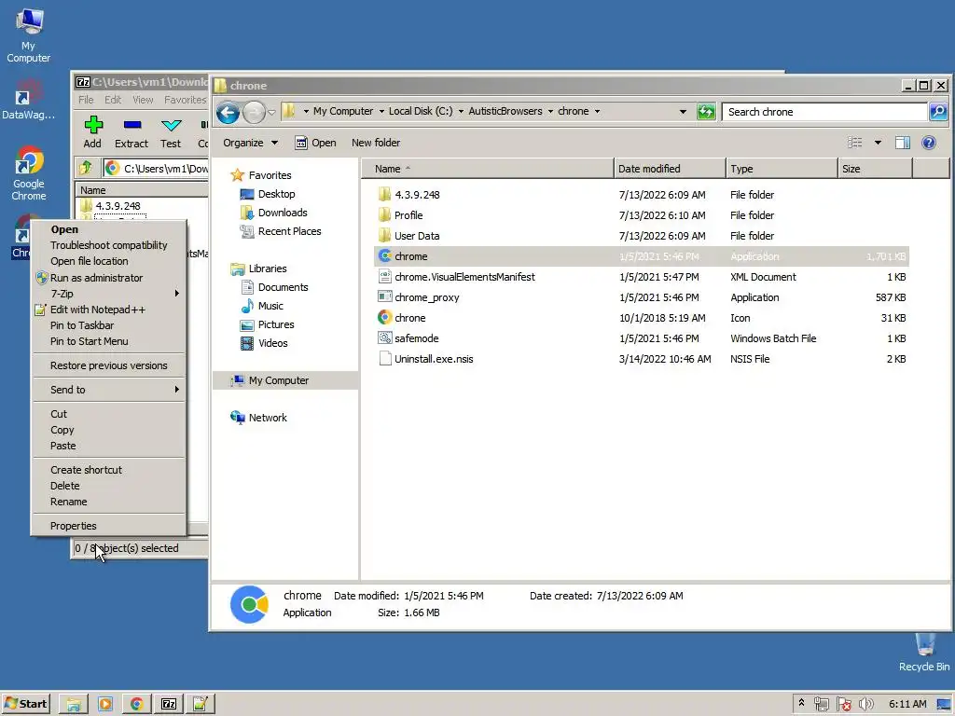Open Explorer help question-mark icon
The height and width of the screenshot is (716, 955).
[x=928, y=143]
